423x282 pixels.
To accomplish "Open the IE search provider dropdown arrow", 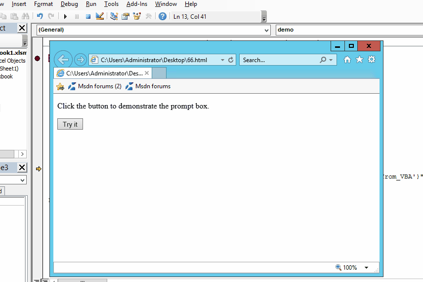I will click(x=331, y=60).
